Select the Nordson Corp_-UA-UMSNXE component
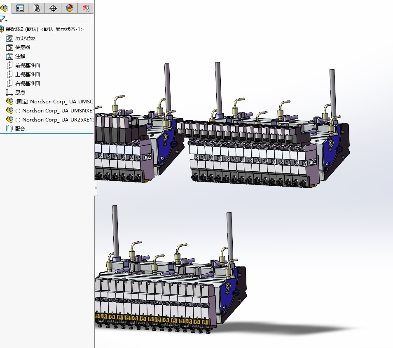Image resolution: width=393 pixels, height=348 pixels. click(x=54, y=110)
